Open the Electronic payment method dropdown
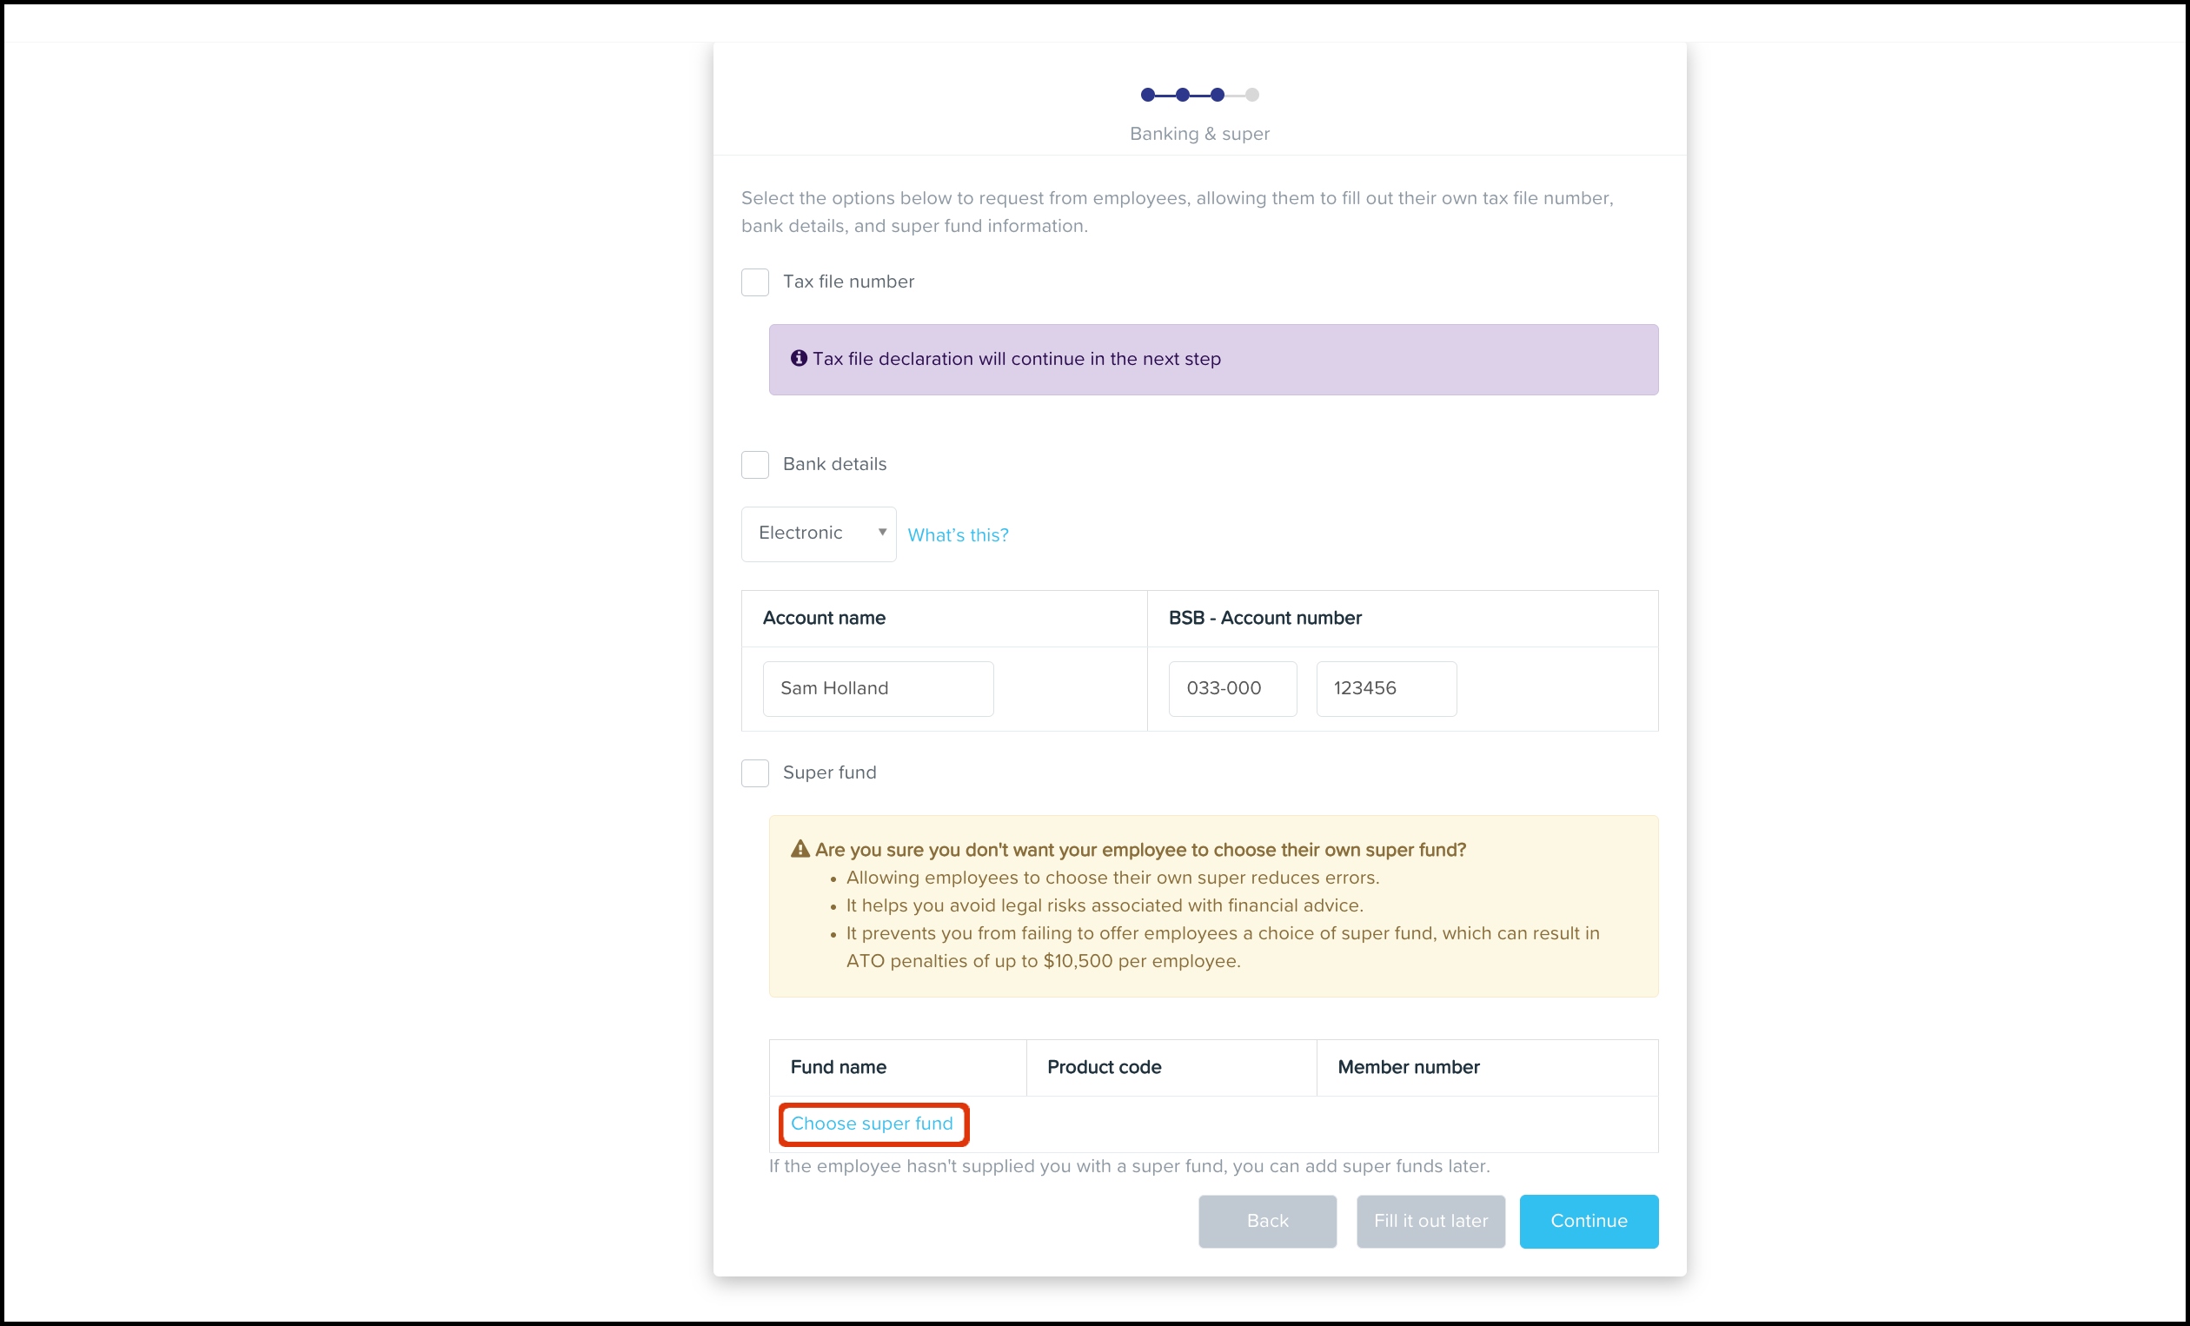The width and height of the screenshot is (2190, 1326). point(819,534)
